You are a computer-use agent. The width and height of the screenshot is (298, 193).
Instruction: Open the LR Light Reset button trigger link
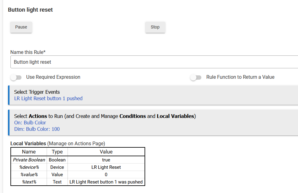[x=48, y=98]
